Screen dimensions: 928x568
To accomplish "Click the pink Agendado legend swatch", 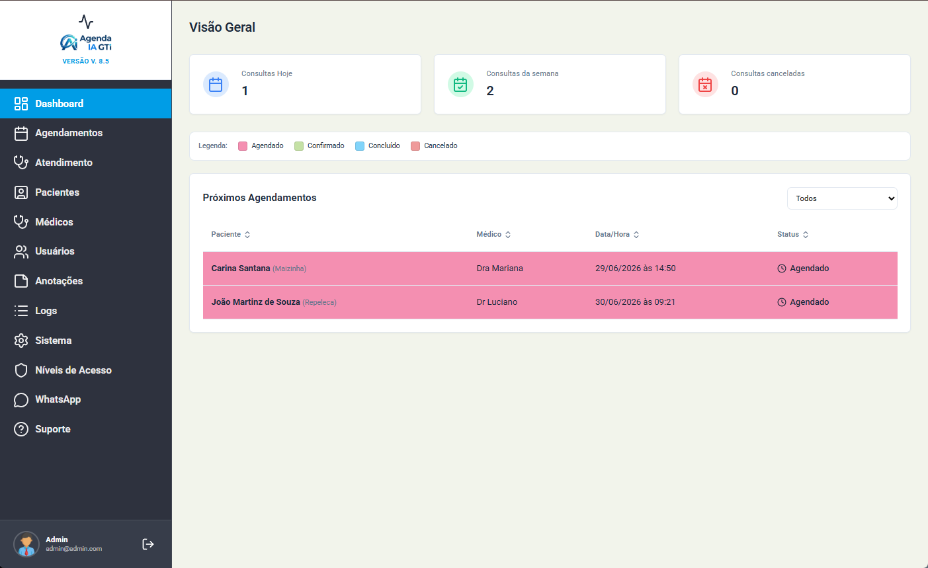I will [x=243, y=146].
